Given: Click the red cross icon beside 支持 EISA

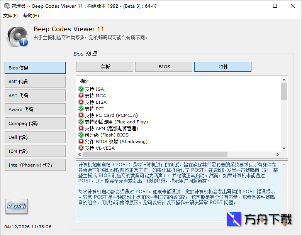Looking at the screenshot, I should pos(81,102).
